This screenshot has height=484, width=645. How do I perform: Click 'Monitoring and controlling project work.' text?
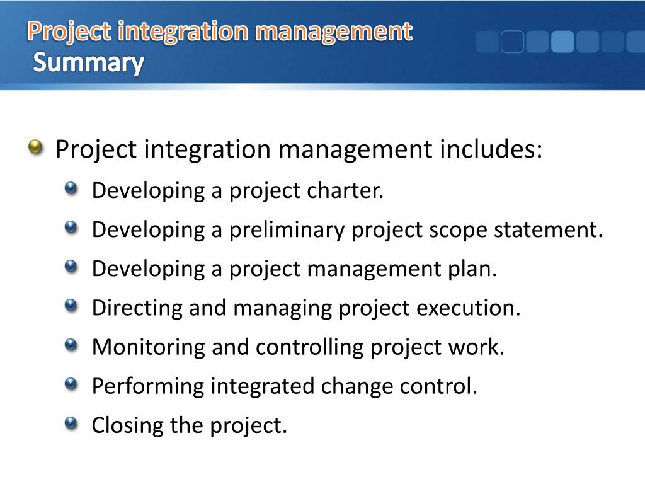(x=298, y=347)
